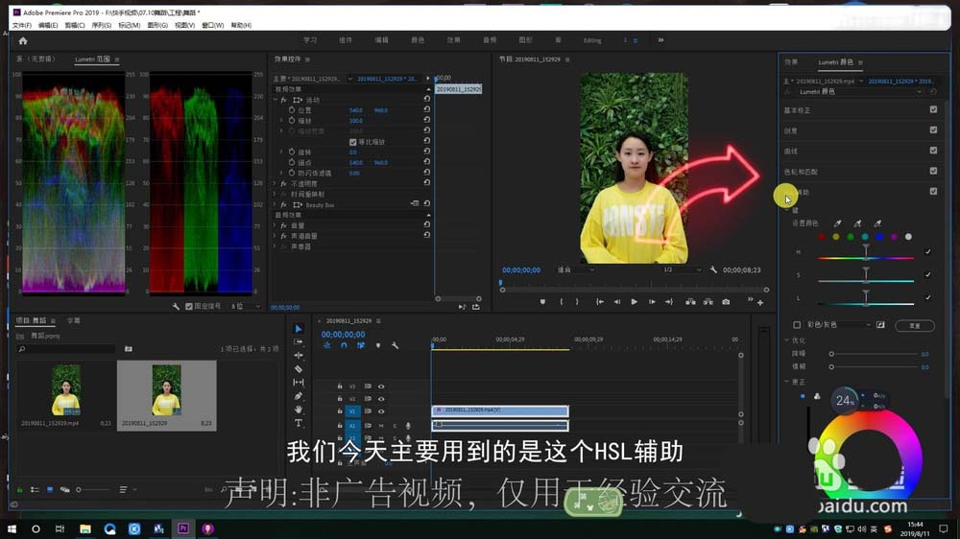Reset the Position parameter in Effect Controls
The image size is (960, 539).
tap(427, 109)
